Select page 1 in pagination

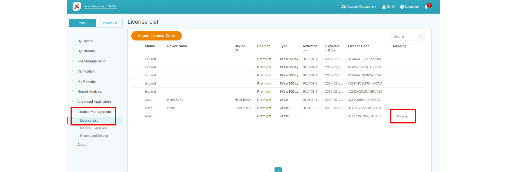[x=278, y=170]
